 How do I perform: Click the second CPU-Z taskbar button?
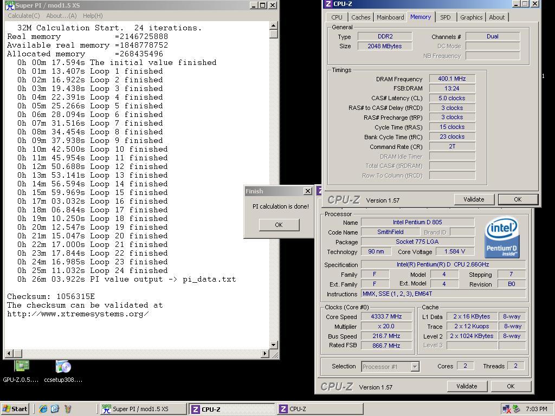(320, 409)
